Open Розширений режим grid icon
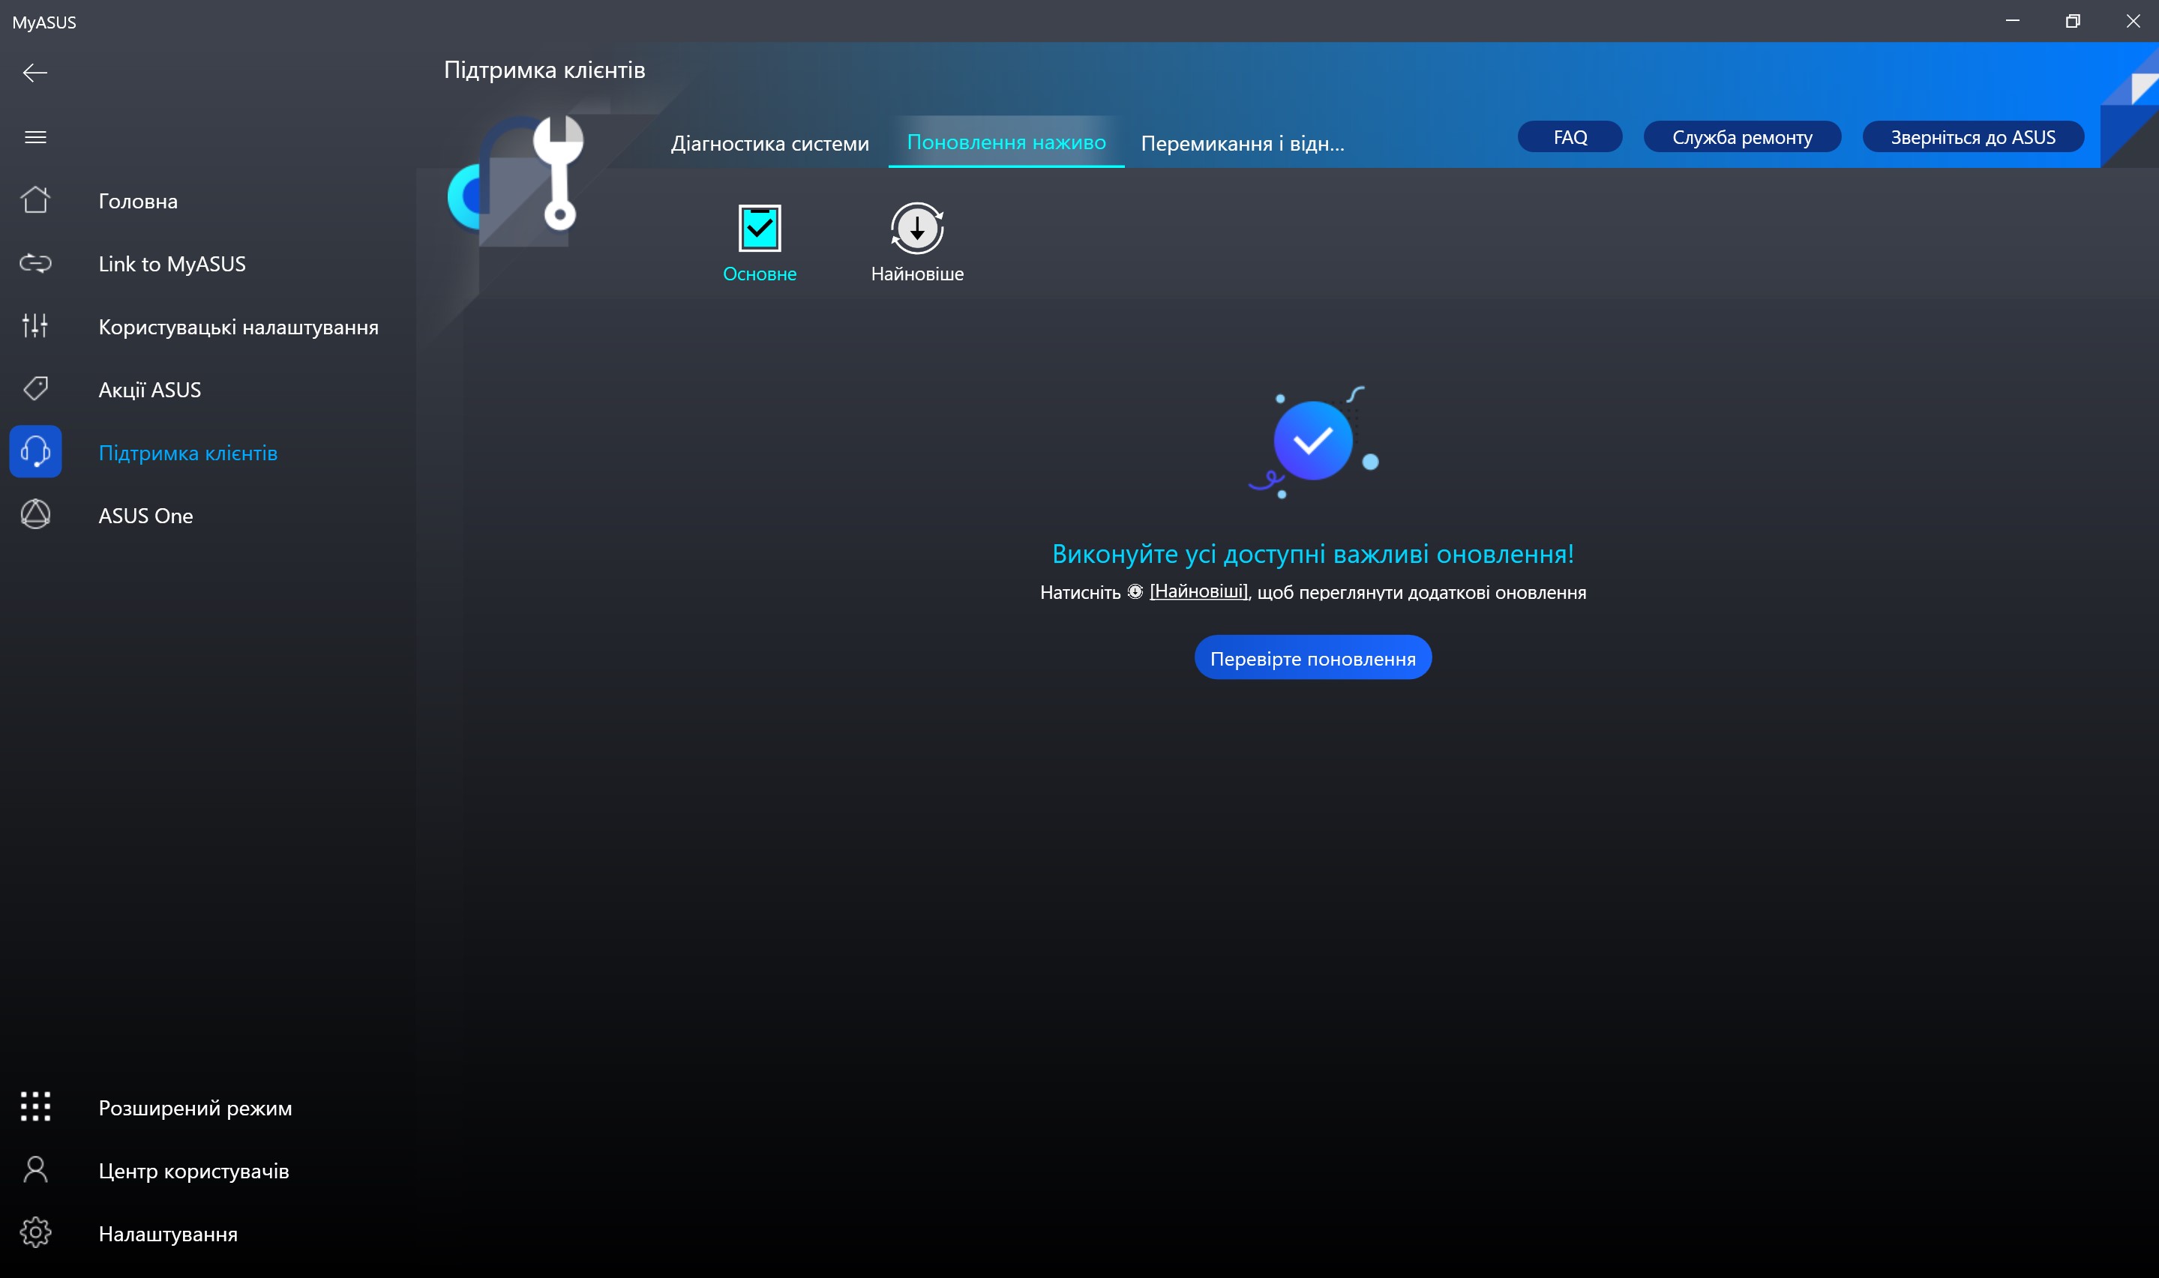2159x1278 pixels. (x=35, y=1106)
